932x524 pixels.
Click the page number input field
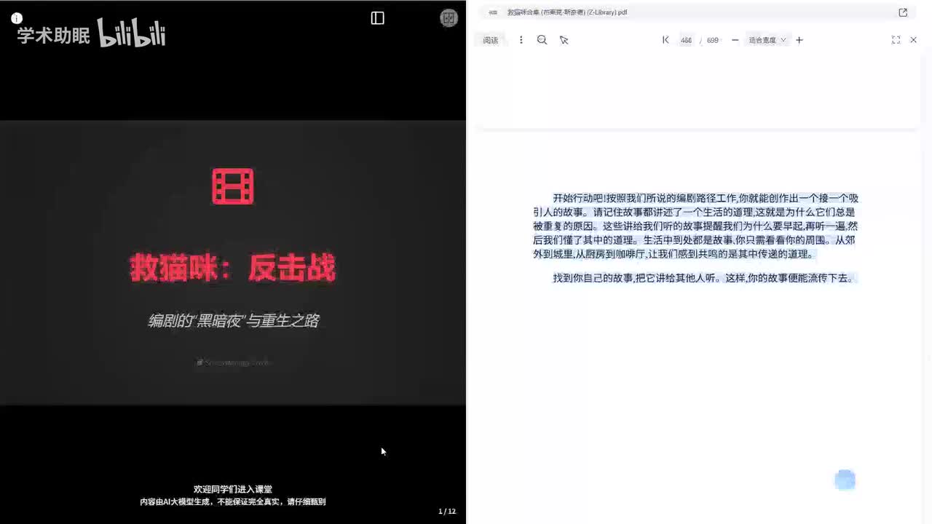[x=686, y=40]
